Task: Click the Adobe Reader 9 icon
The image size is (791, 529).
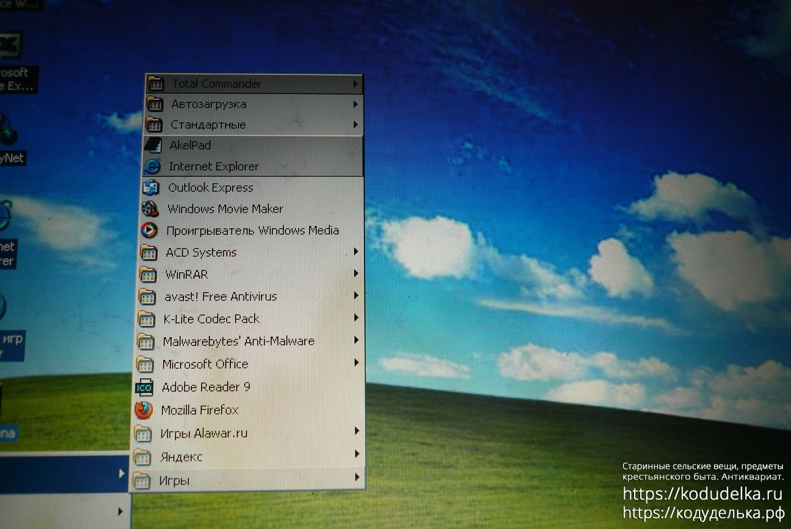Action: tap(144, 387)
